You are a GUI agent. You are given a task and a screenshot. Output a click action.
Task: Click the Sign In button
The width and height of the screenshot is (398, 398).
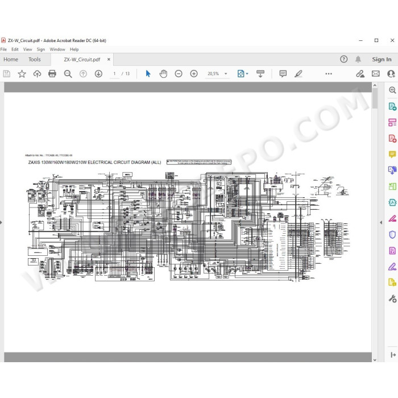(x=382, y=59)
